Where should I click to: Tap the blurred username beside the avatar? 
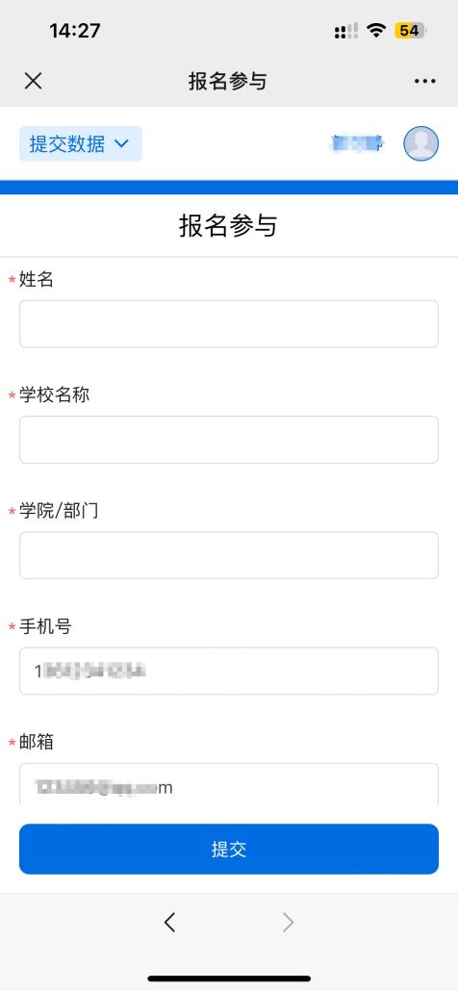tap(357, 143)
